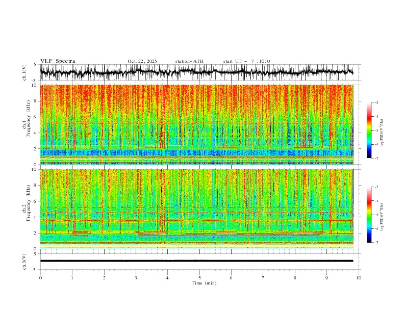This screenshot has width=404, height=312.
Task: Click the "0" tick on the time axis
Action: pyautogui.click(x=40, y=278)
